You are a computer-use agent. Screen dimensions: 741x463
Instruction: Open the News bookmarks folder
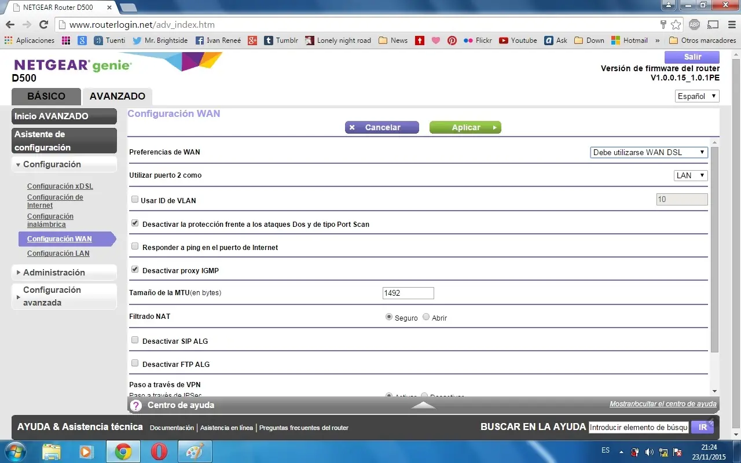(393, 41)
